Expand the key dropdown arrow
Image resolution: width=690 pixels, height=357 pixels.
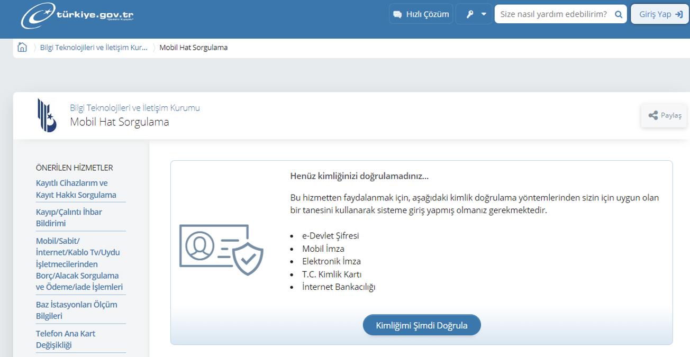(484, 14)
